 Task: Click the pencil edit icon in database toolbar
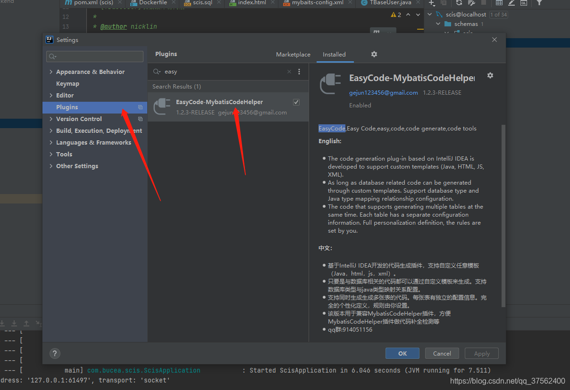click(x=511, y=4)
